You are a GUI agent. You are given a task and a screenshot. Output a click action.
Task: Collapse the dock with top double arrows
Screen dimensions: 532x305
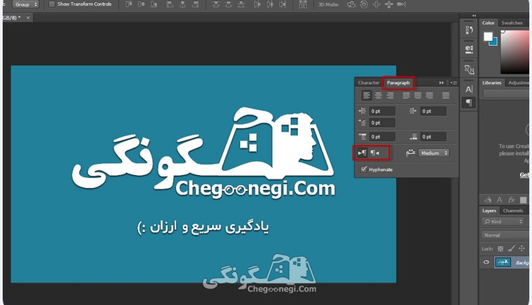tap(474, 16)
